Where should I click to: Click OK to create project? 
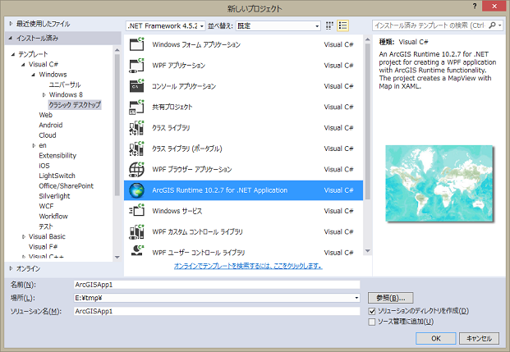[435, 338]
